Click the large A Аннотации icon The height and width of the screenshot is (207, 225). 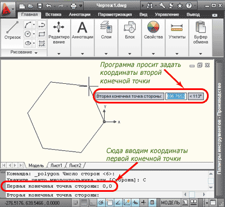click(x=82, y=28)
